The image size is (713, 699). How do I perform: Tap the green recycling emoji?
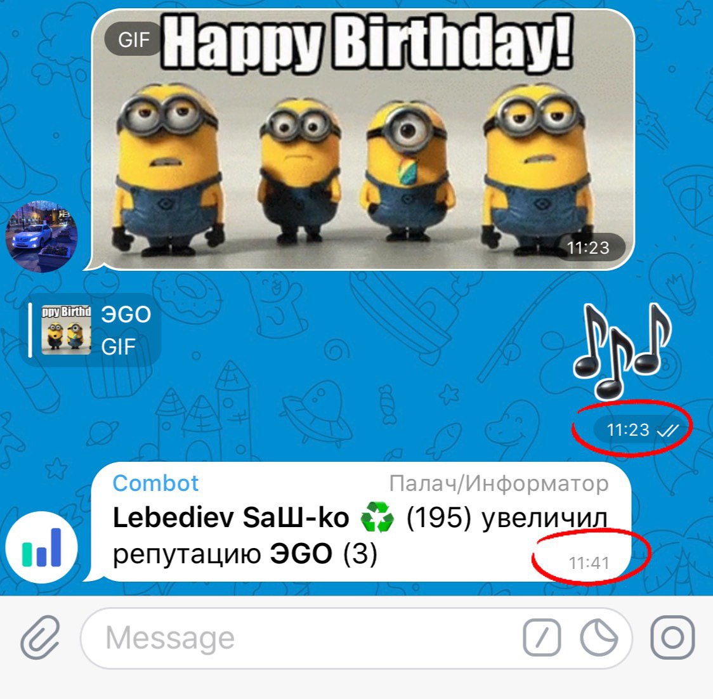pos(377,517)
